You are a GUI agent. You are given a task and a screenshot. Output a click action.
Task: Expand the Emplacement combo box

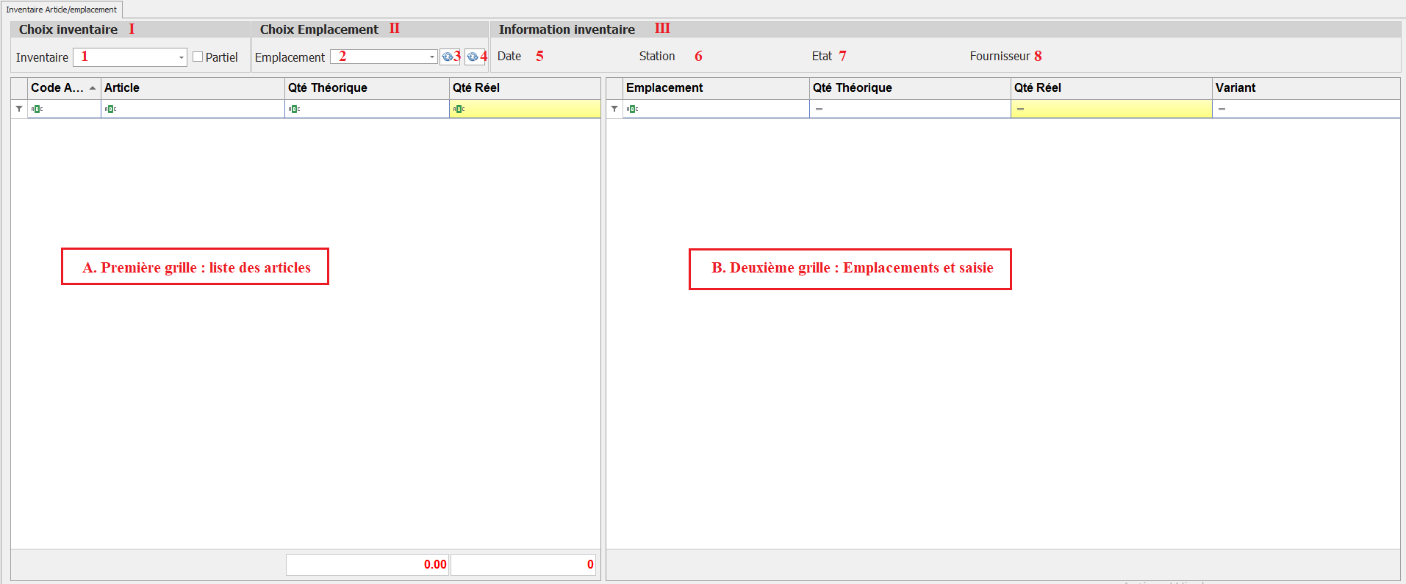click(x=431, y=57)
